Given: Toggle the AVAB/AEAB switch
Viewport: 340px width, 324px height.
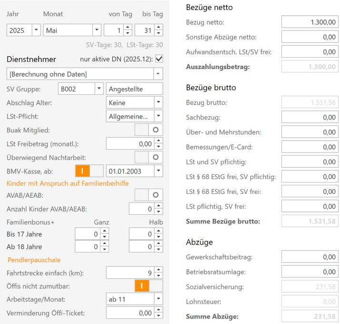Looking at the screenshot, I should [149, 194].
